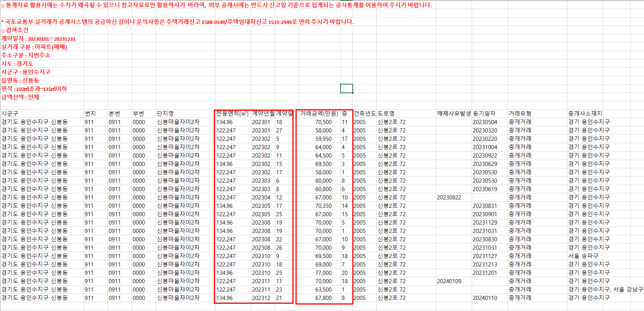
Task: Select the cell containing 서울 강남구
Action: coord(605,290)
